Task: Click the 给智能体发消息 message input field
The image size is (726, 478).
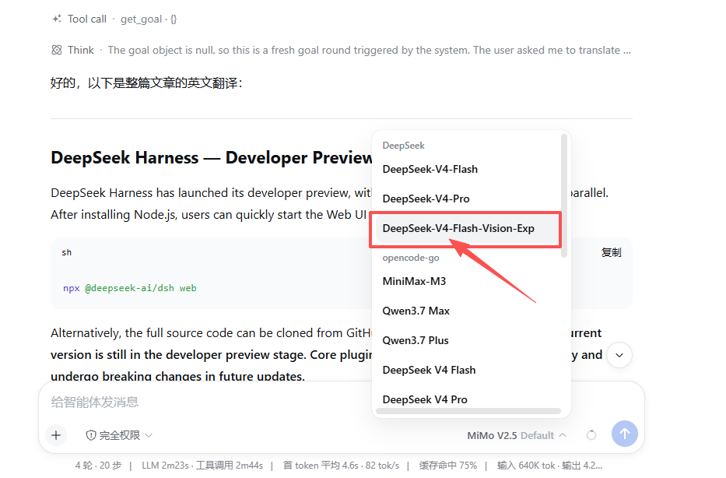Action: (x=342, y=402)
